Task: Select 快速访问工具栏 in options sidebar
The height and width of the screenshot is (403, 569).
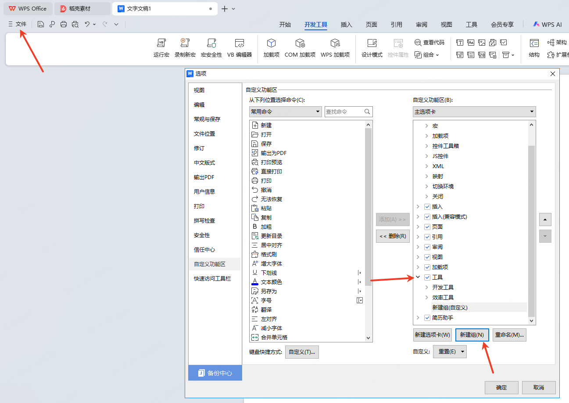Action: pyautogui.click(x=215, y=279)
